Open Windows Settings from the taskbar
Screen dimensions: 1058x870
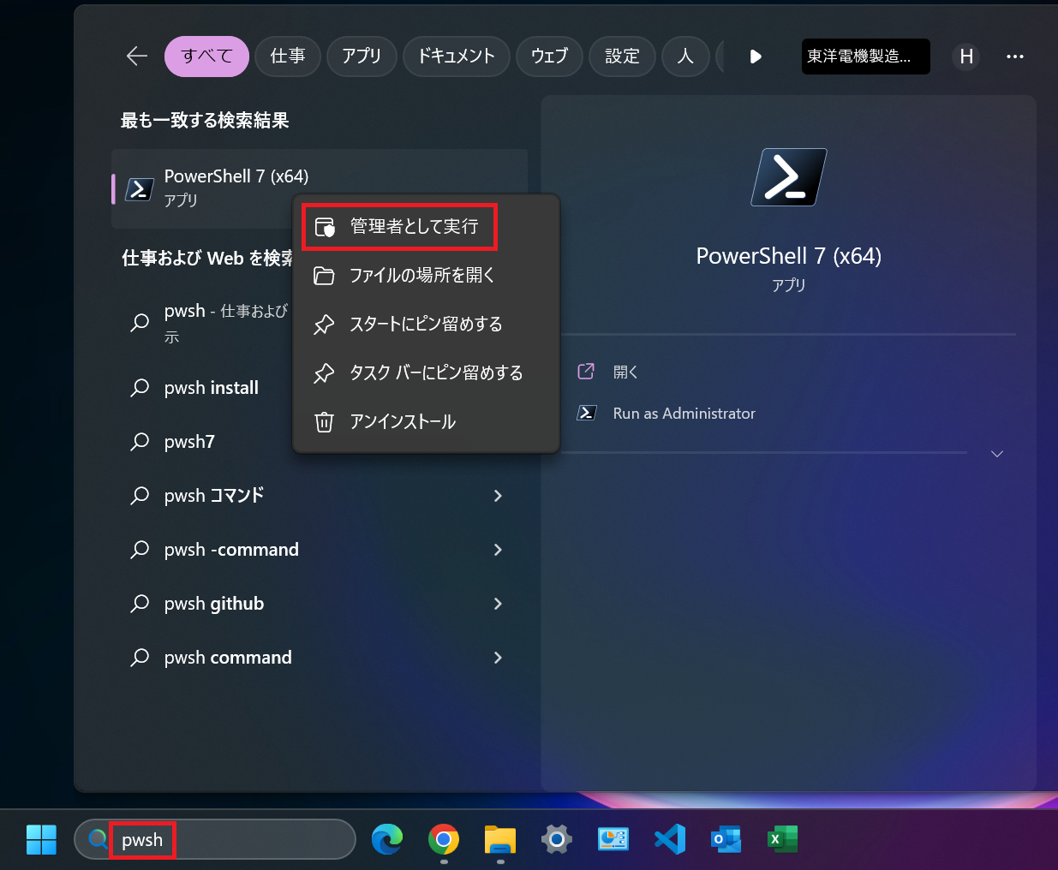pyautogui.click(x=556, y=839)
